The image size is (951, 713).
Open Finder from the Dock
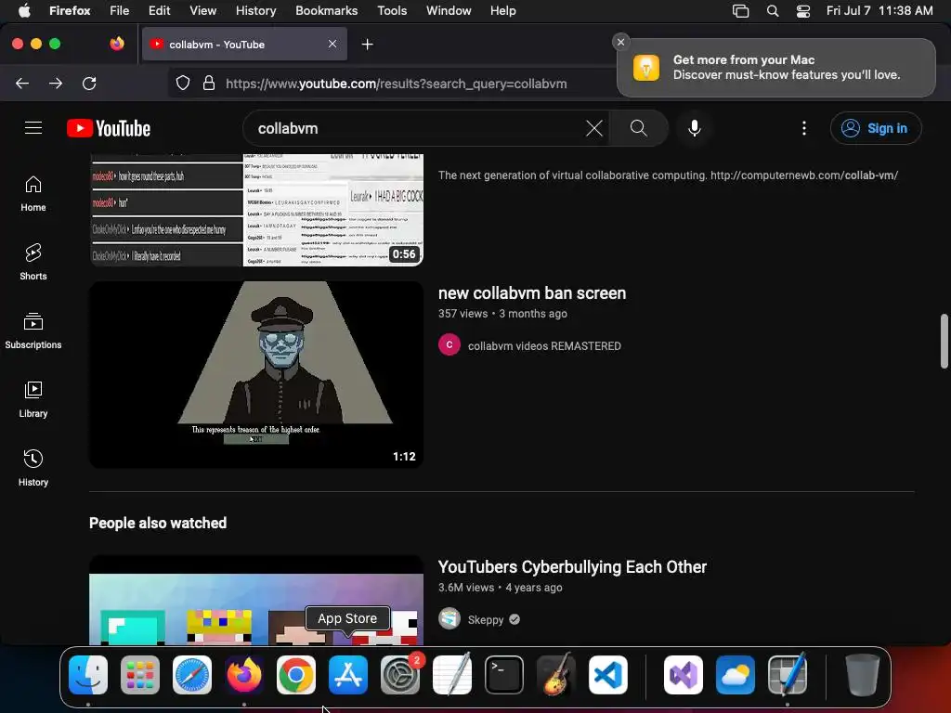(88, 675)
